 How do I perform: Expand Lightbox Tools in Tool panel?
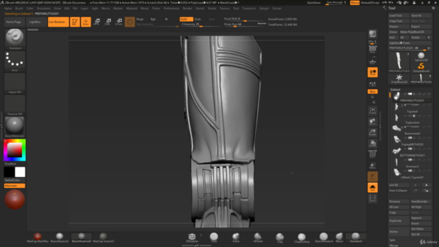410,43
